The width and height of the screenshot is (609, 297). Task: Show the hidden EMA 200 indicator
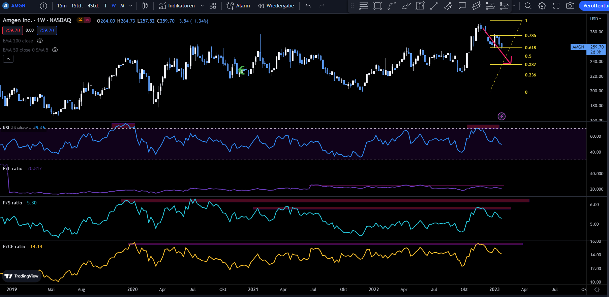40,41
